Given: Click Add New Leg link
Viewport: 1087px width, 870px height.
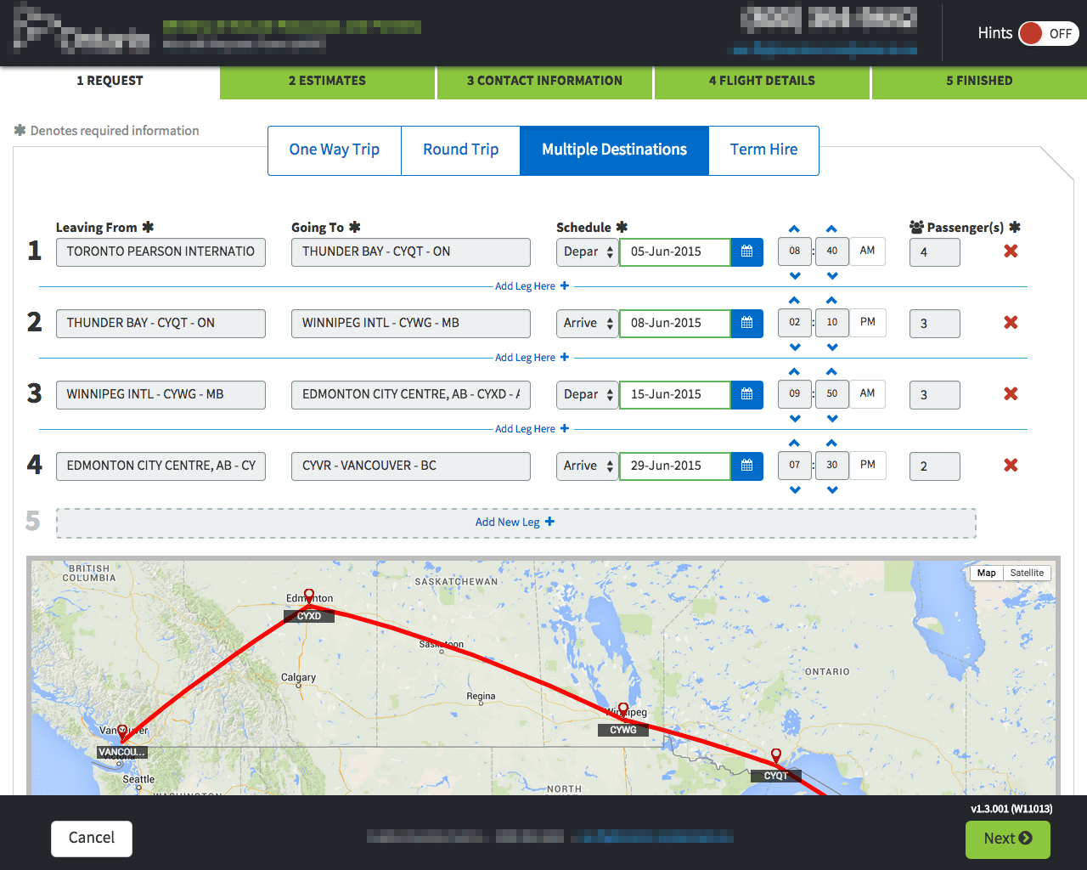Looking at the screenshot, I should (x=515, y=523).
